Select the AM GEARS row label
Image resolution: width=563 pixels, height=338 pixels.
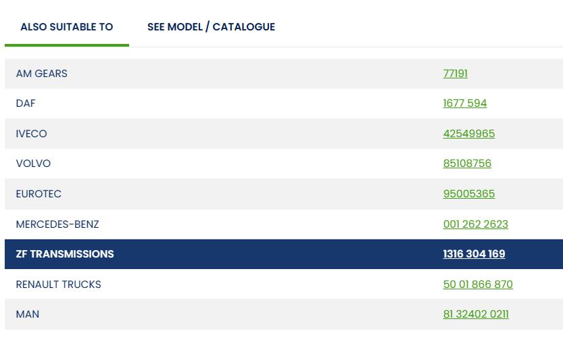(41, 74)
